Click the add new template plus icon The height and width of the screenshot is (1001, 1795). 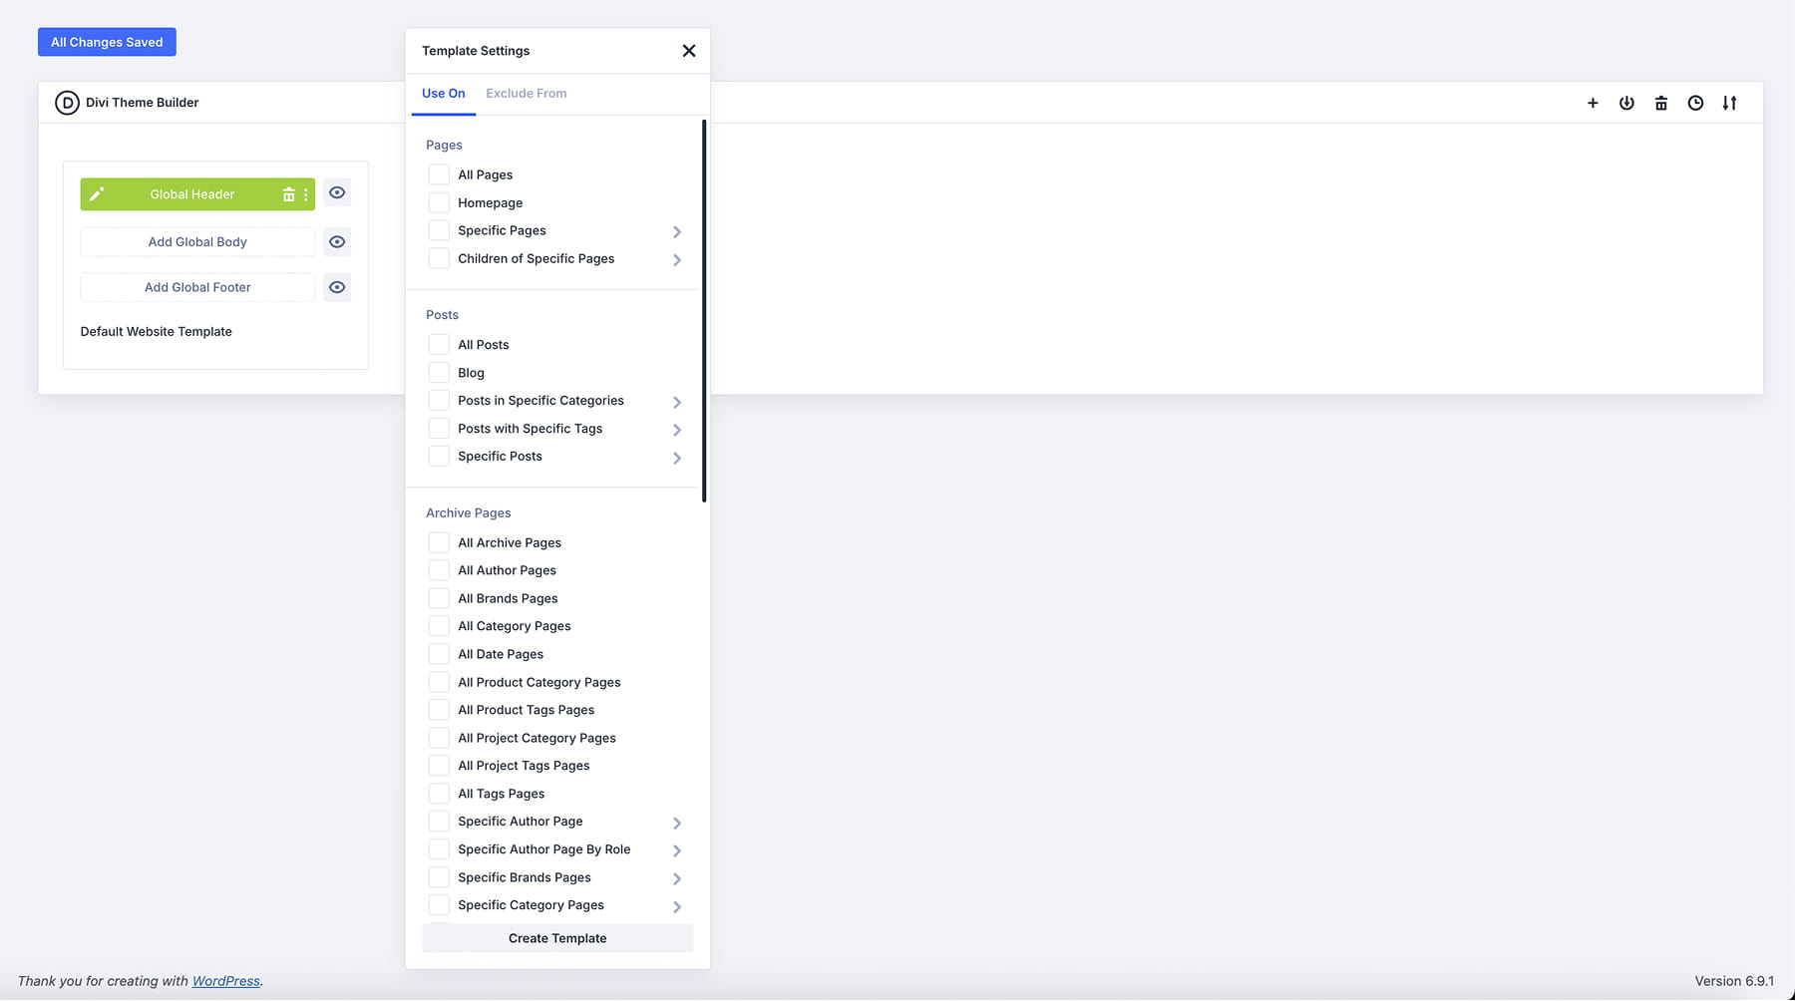click(1593, 103)
